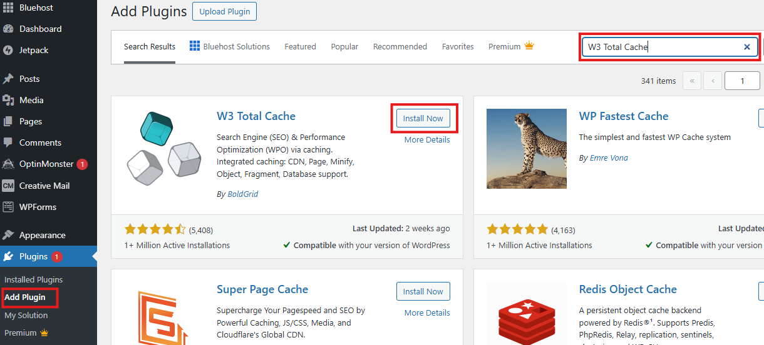Click the Appearance paintbrush icon
Image resolution: width=764 pixels, height=345 pixels.
[8, 235]
